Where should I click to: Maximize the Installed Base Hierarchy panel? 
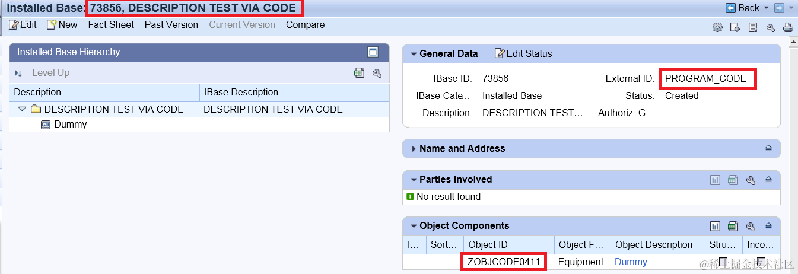[x=373, y=52]
